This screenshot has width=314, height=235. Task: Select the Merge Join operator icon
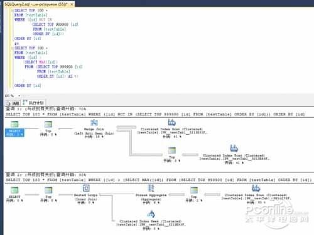(x=94, y=123)
